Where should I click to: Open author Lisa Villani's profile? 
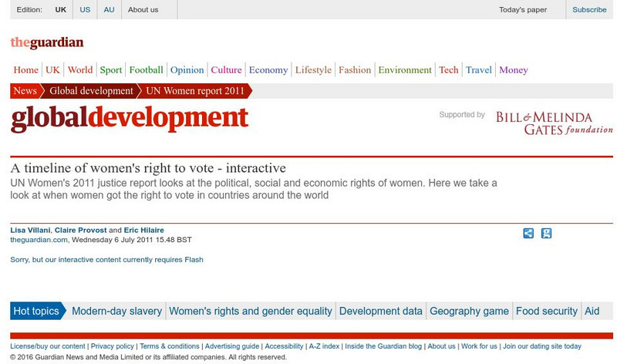(x=30, y=231)
